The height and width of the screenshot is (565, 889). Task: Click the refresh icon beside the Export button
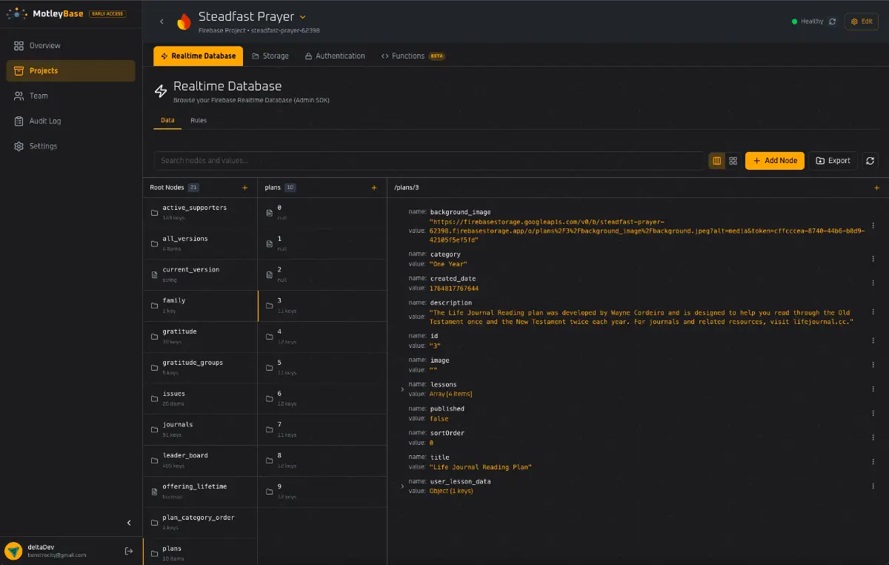point(870,160)
